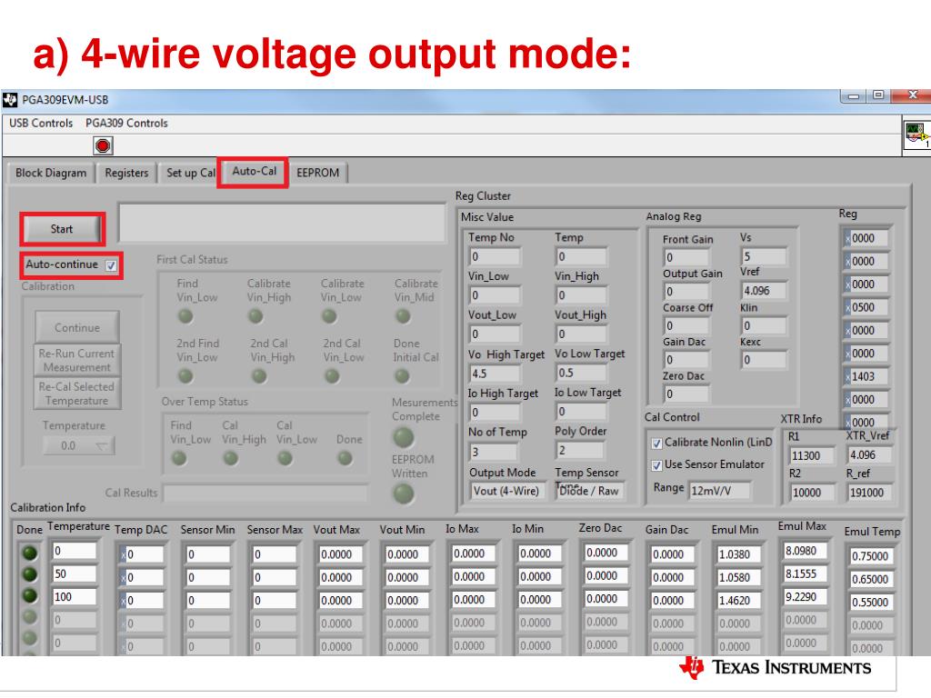931x698 pixels.
Task: Click the Temperature cell showing 100
Action: (x=75, y=597)
